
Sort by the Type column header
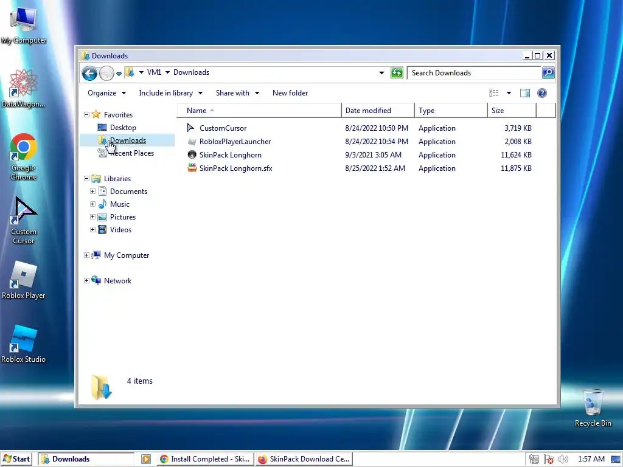click(451, 111)
